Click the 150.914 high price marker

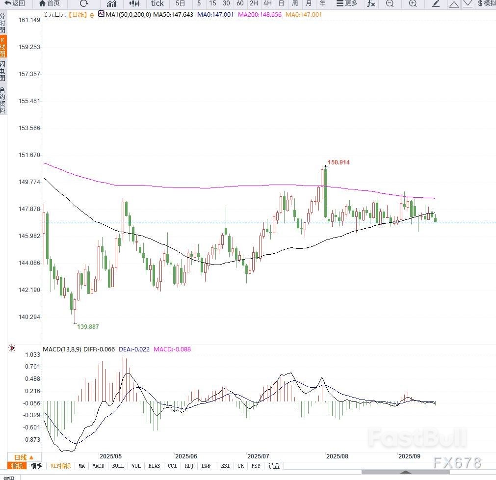(x=339, y=162)
